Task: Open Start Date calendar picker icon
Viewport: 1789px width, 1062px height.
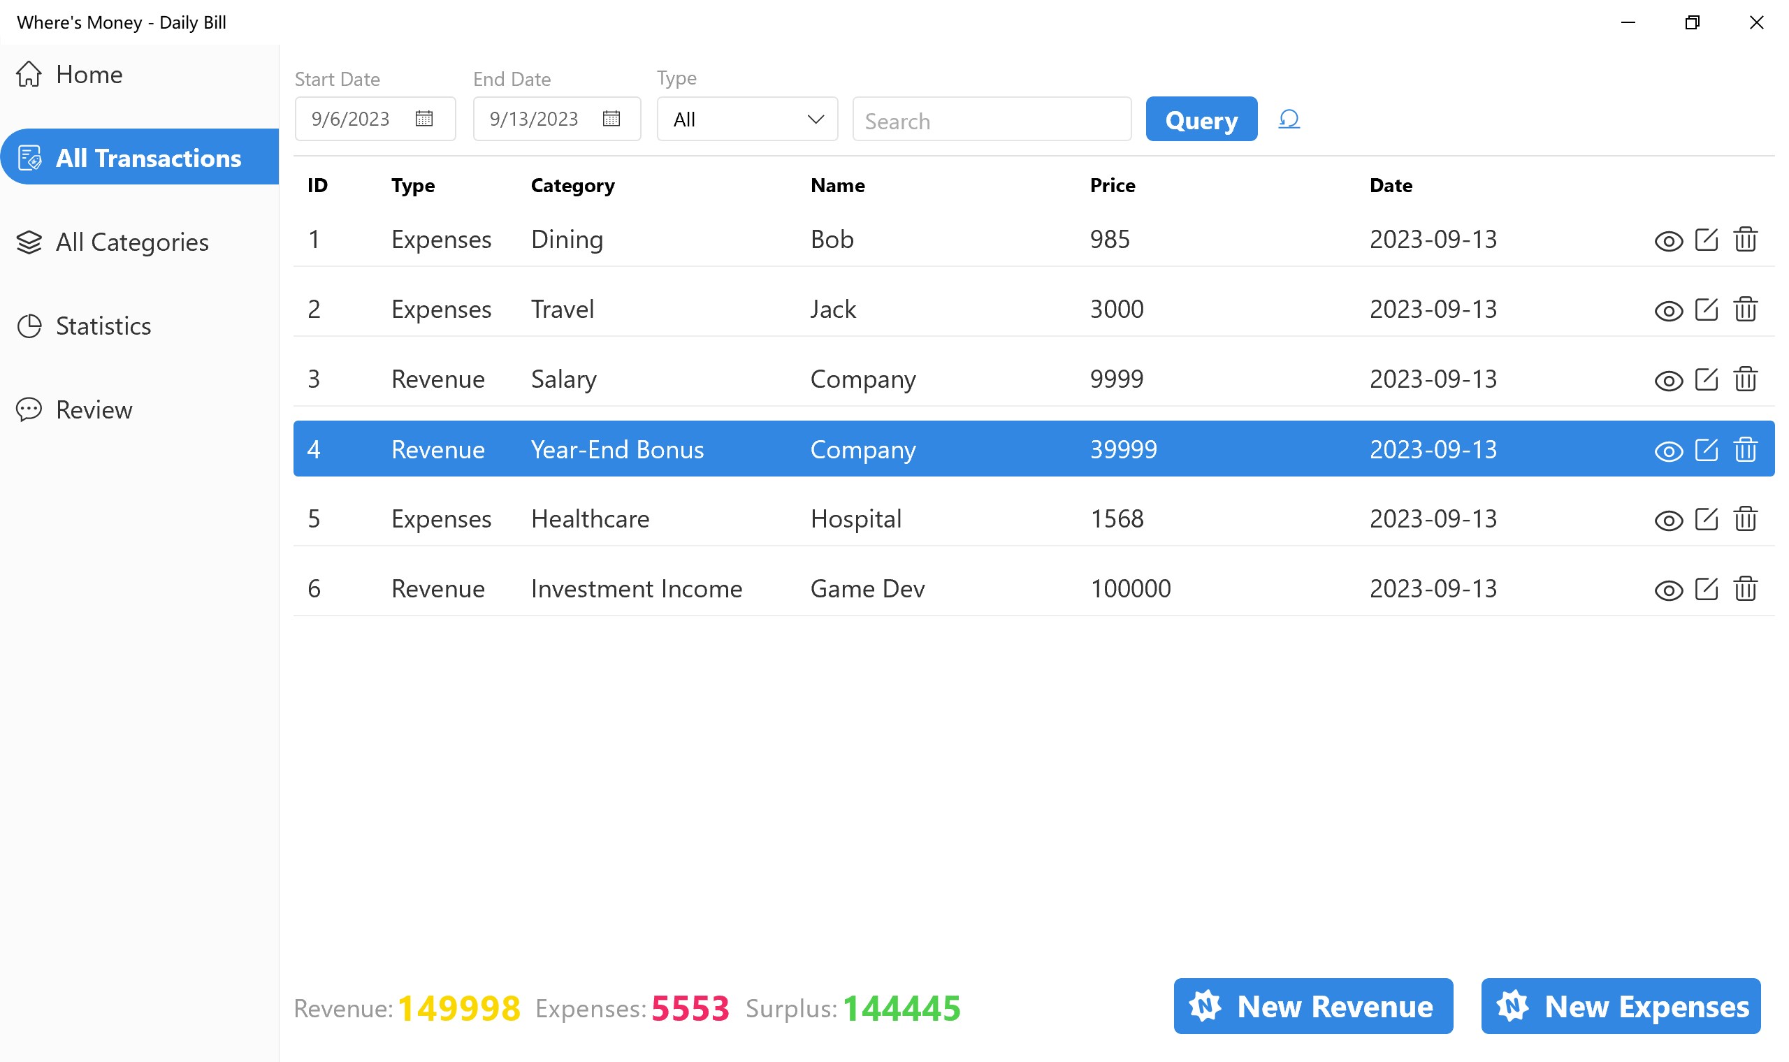Action: click(x=423, y=119)
